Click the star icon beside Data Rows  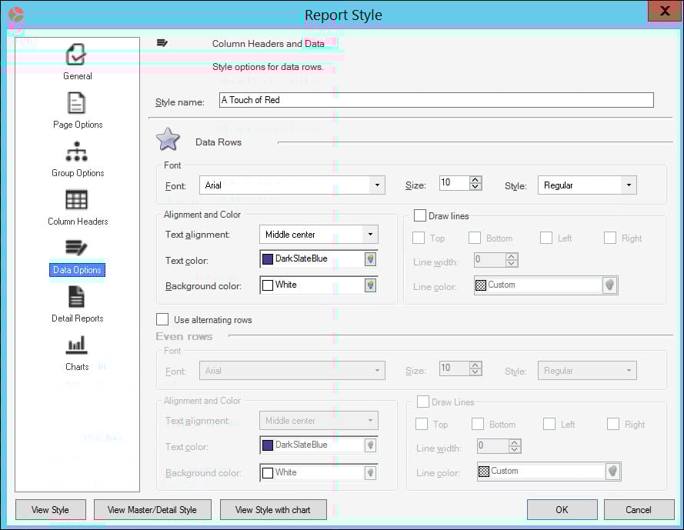tap(167, 138)
